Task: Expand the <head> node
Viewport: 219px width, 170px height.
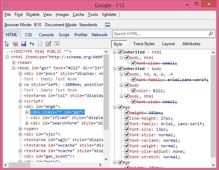Action: click(13, 62)
